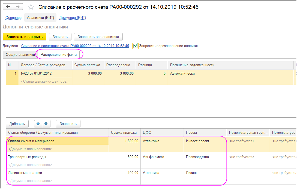Click the Лизинговые платежи cell

(x=25, y=173)
